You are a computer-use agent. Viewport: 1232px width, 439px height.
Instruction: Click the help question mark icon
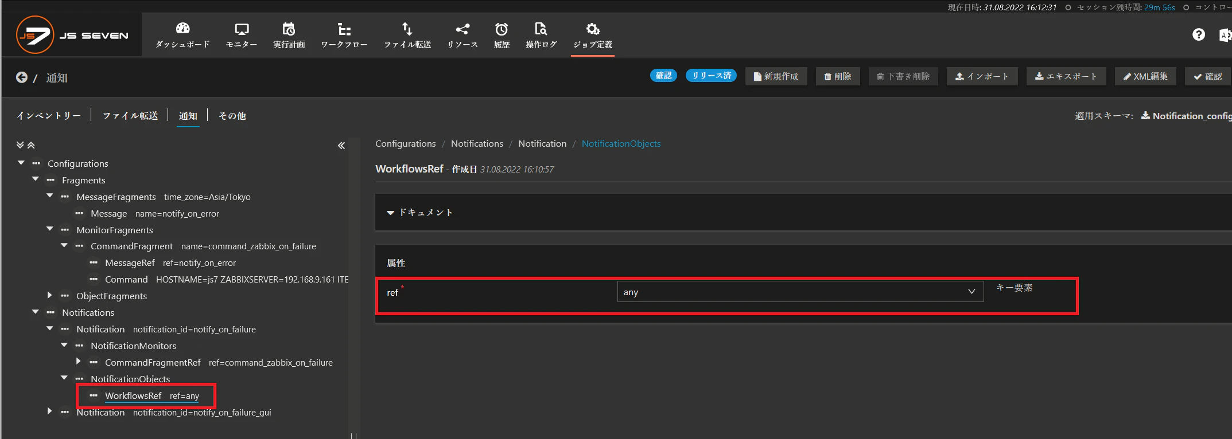[1199, 35]
